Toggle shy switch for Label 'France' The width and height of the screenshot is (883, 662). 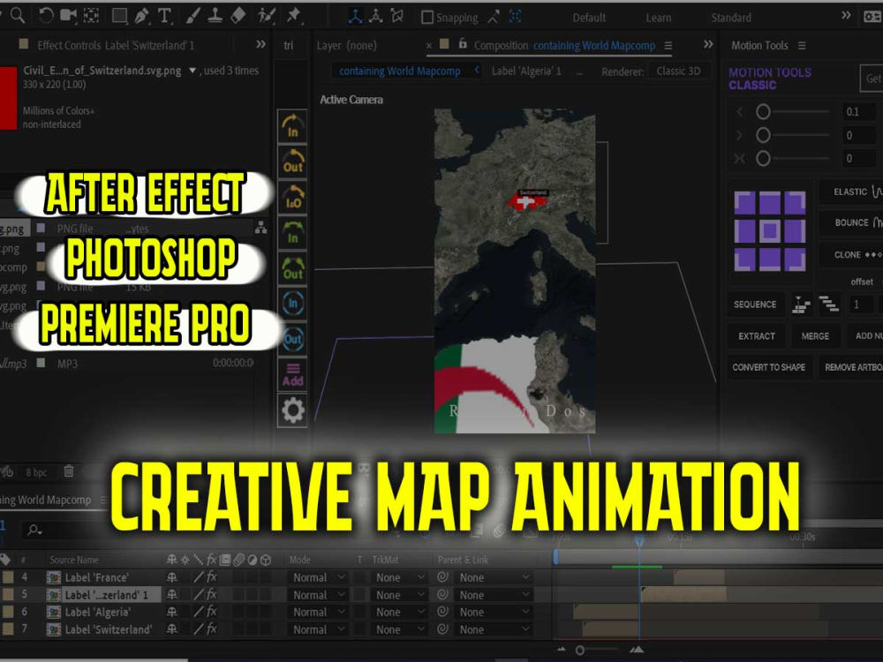[172, 577]
